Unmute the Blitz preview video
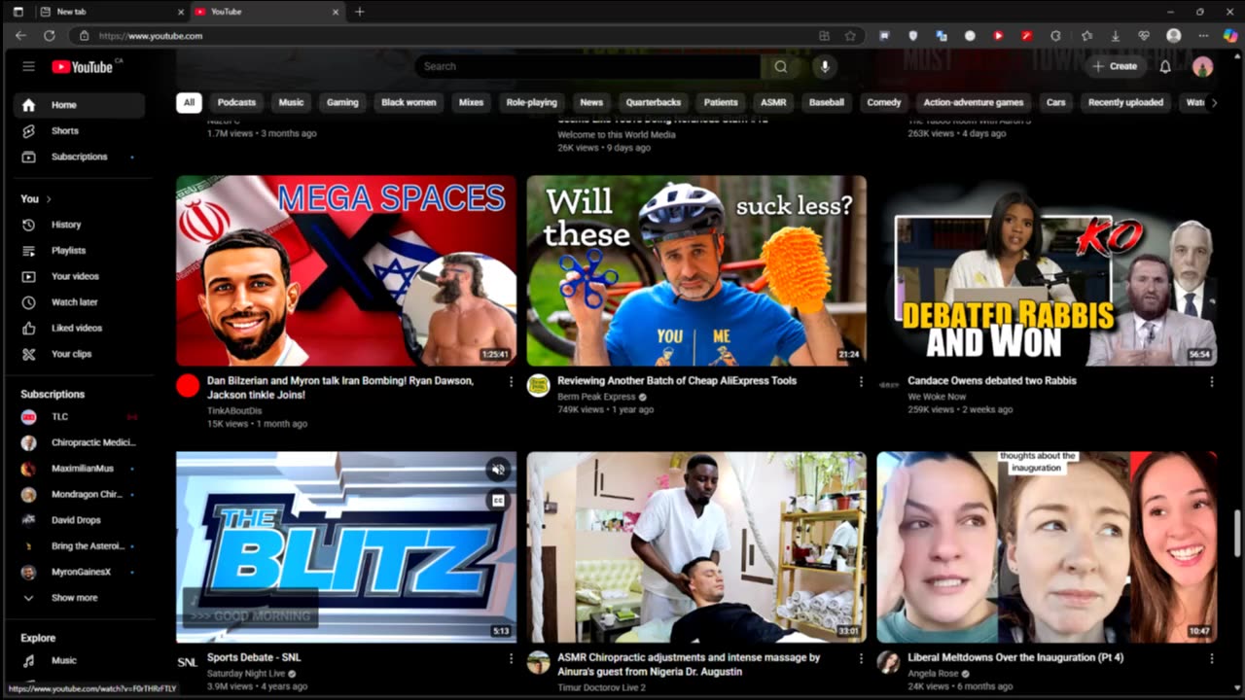1245x700 pixels. (498, 470)
